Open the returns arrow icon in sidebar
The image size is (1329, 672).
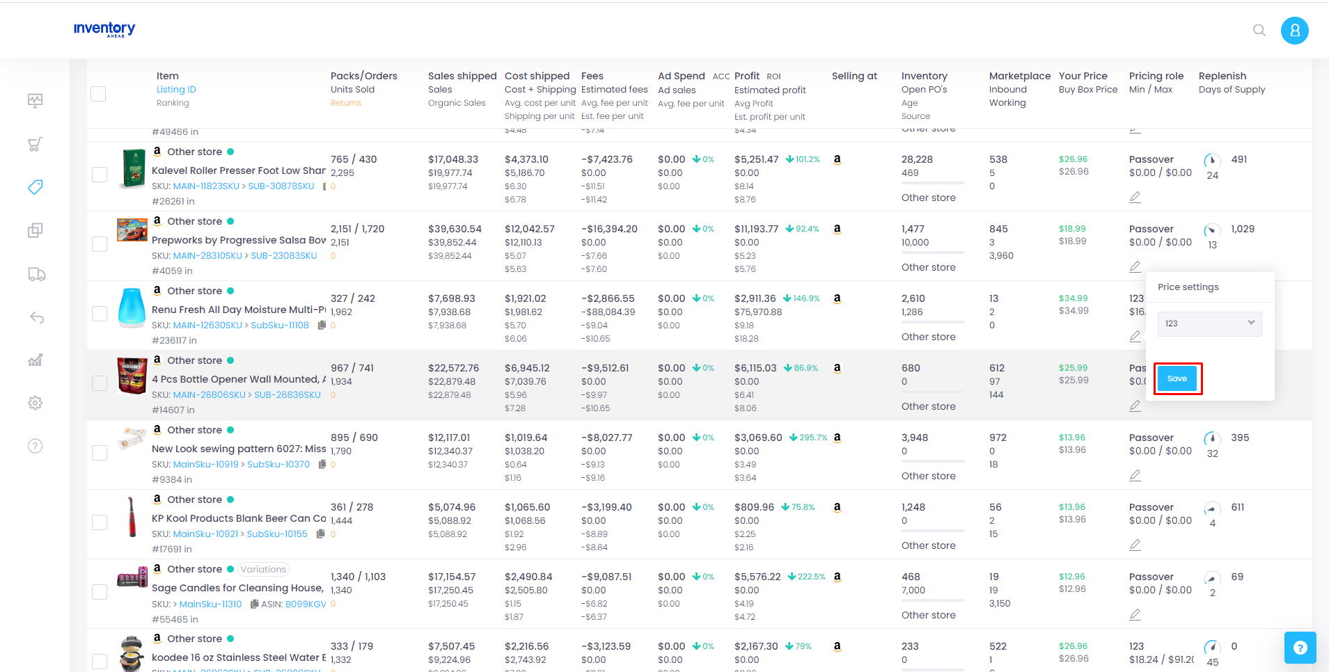(x=36, y=317)
